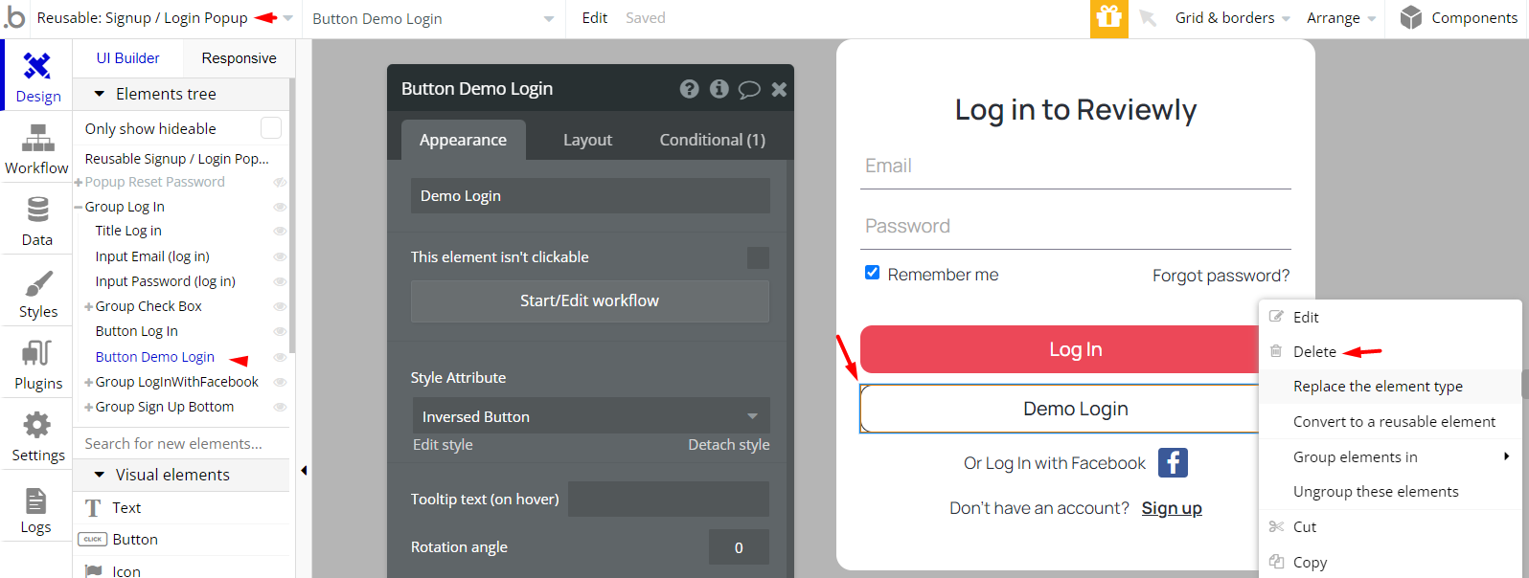This screenshot has height=578, width=1529.
Task: Open the Plugins section icon
Action: coord(37,354)
